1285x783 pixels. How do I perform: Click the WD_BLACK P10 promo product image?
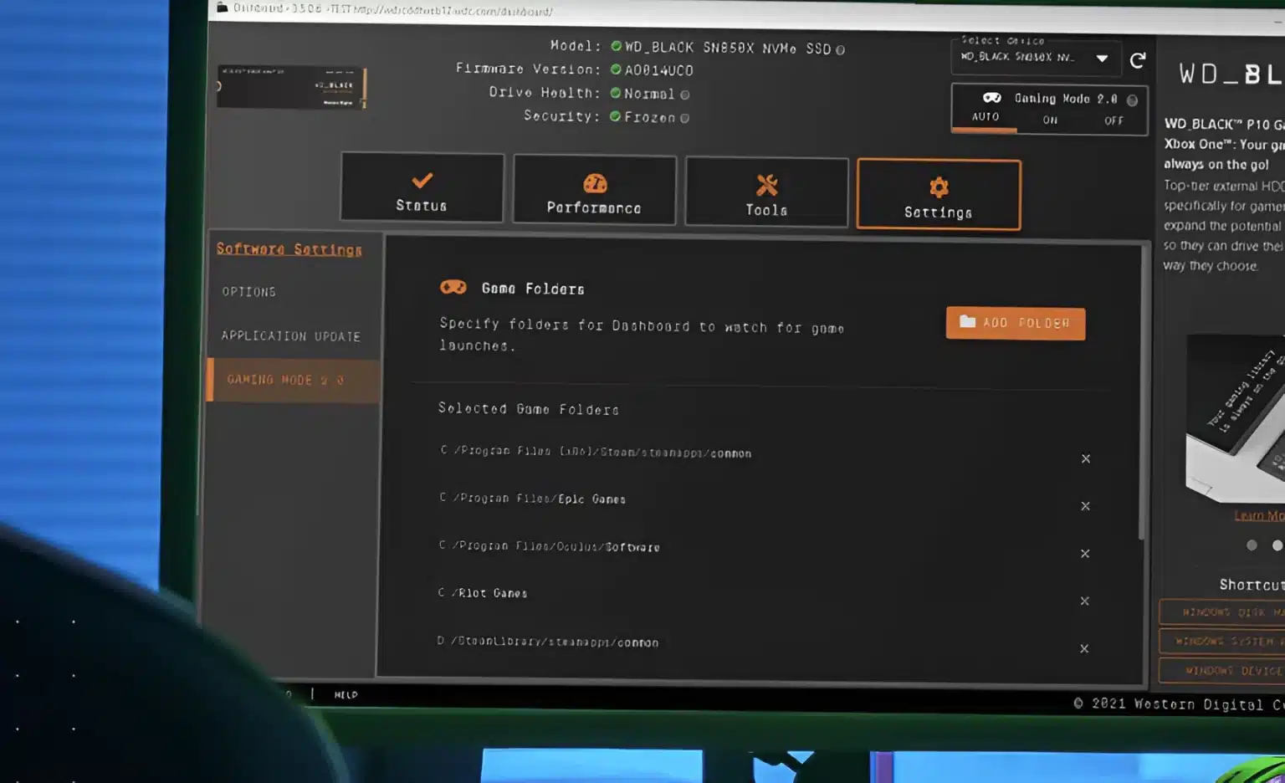tap(1236, 418)
